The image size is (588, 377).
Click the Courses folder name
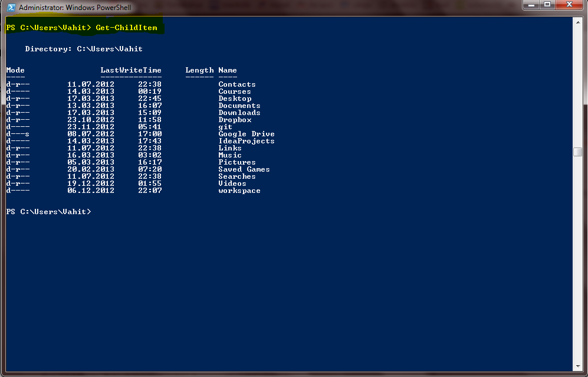pyautogui.click(x=235, y=91)
